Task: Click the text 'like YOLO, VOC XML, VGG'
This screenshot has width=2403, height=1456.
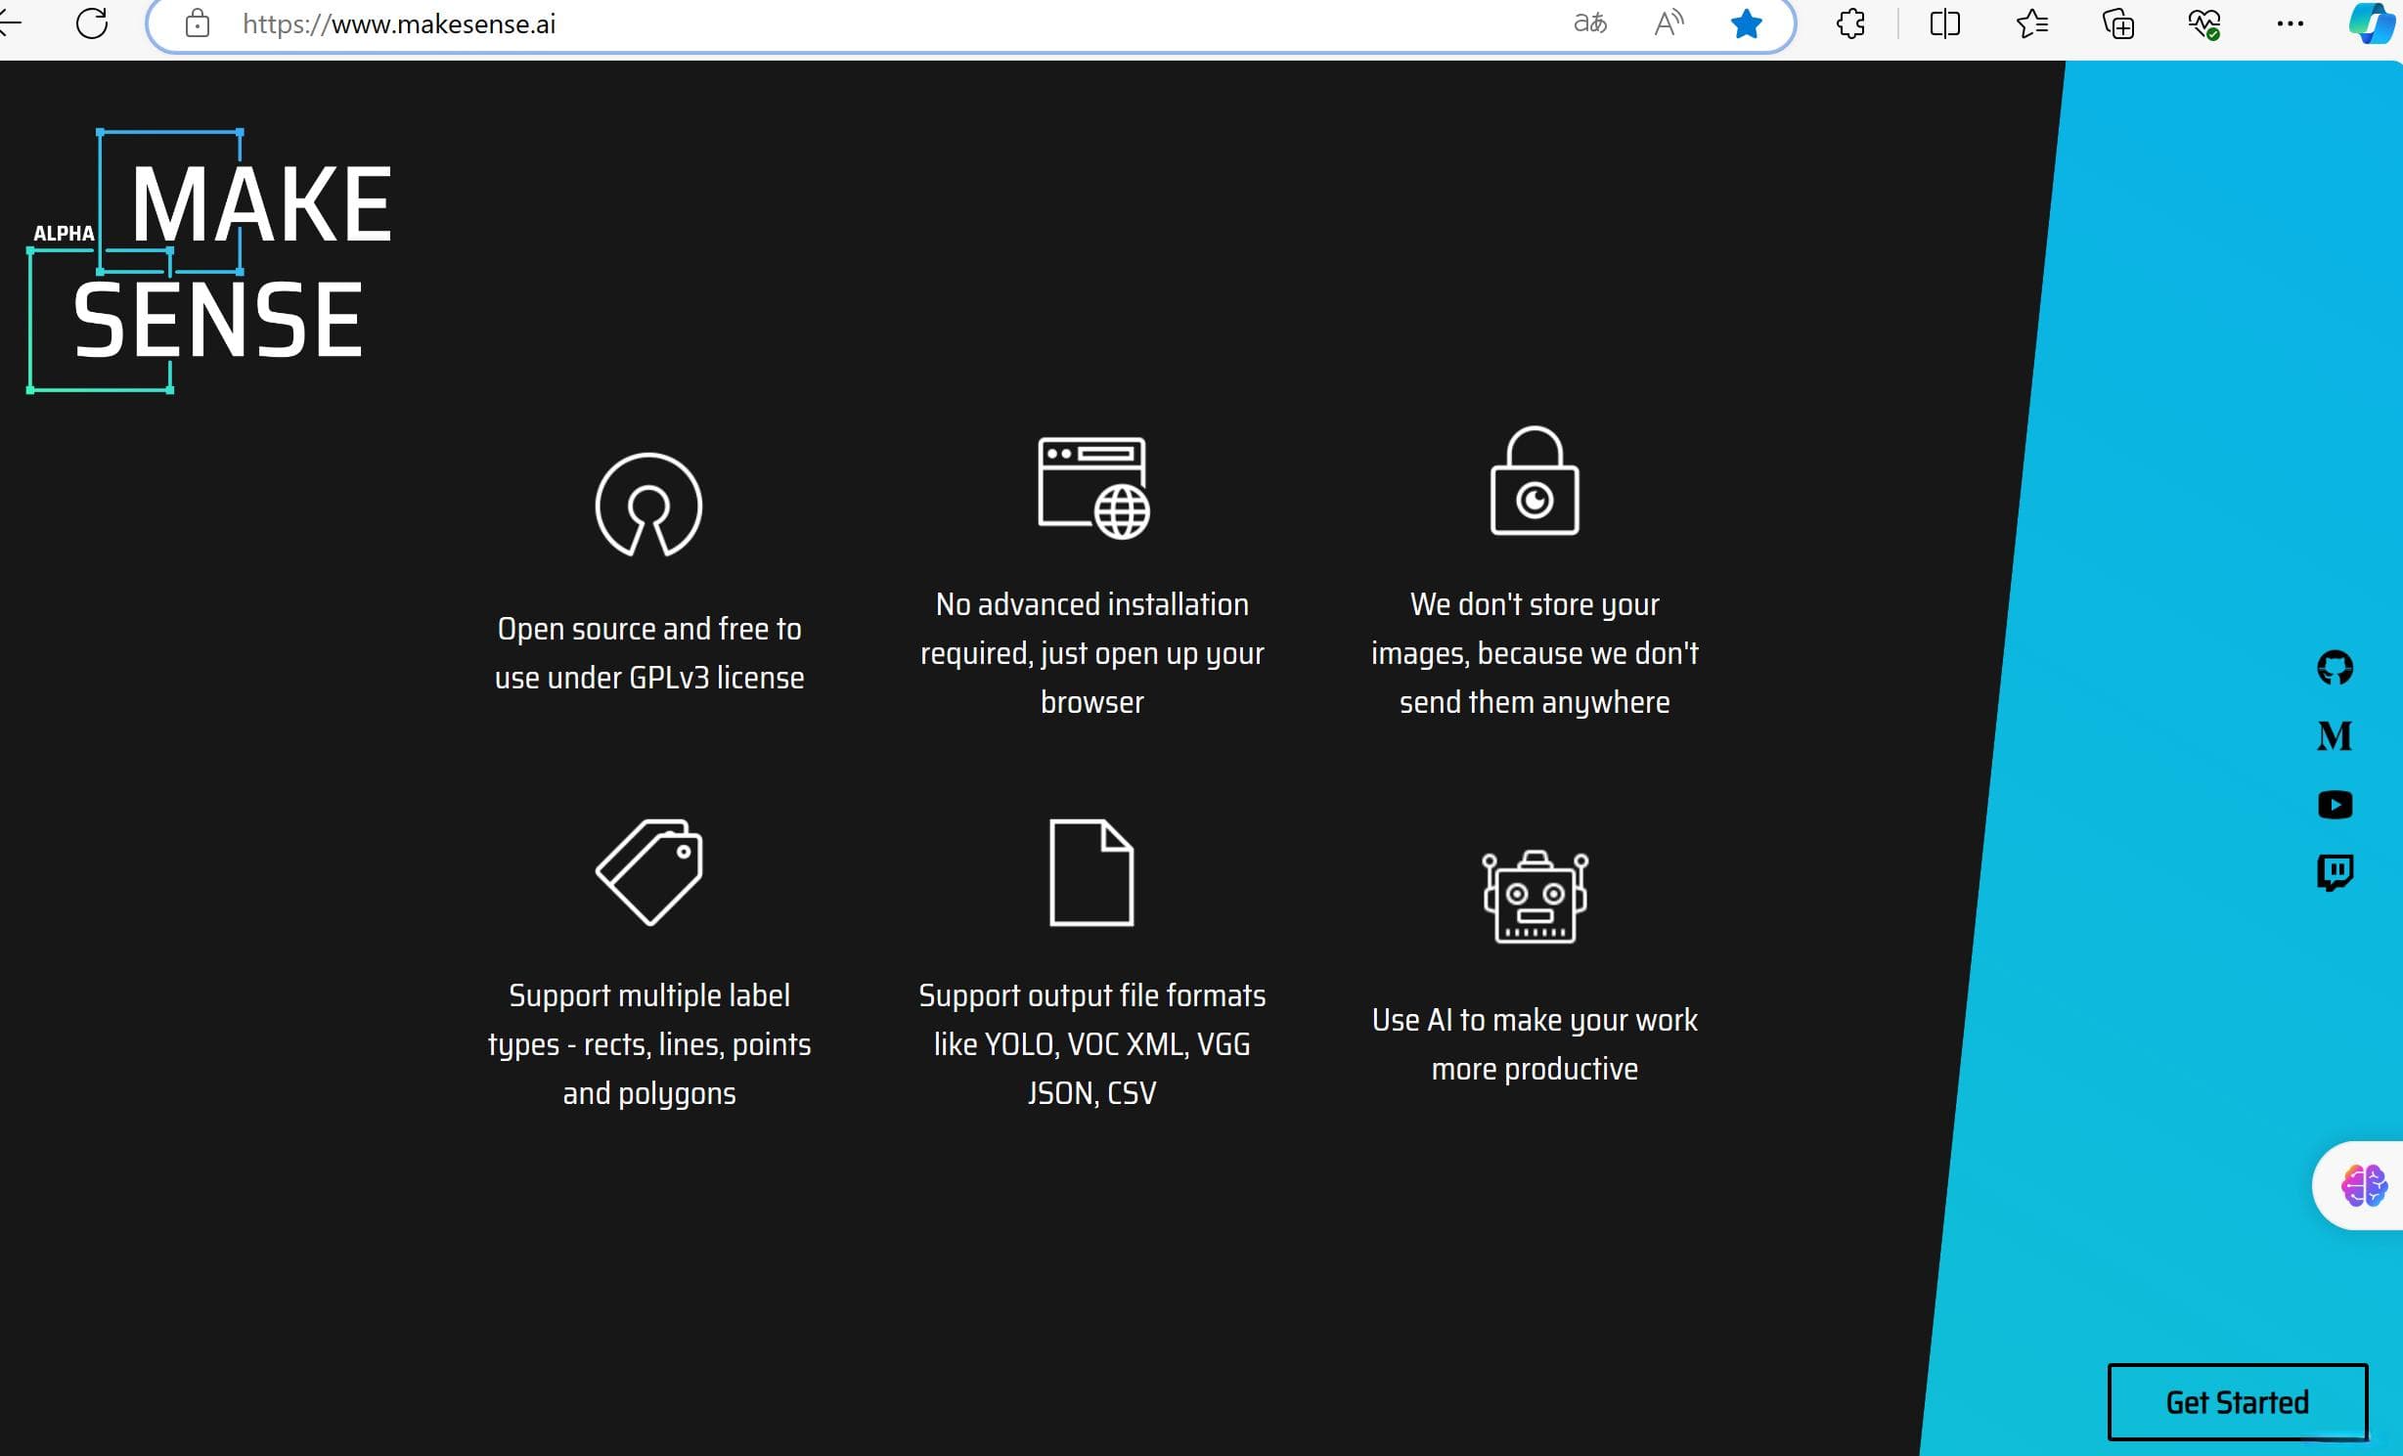Action: [x=1091, y=1043]
